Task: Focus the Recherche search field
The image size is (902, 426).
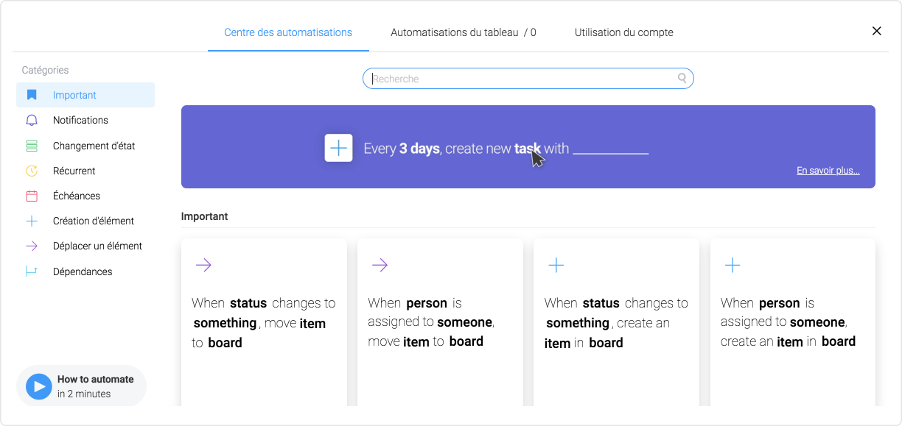Action: (x=528, y=79)
